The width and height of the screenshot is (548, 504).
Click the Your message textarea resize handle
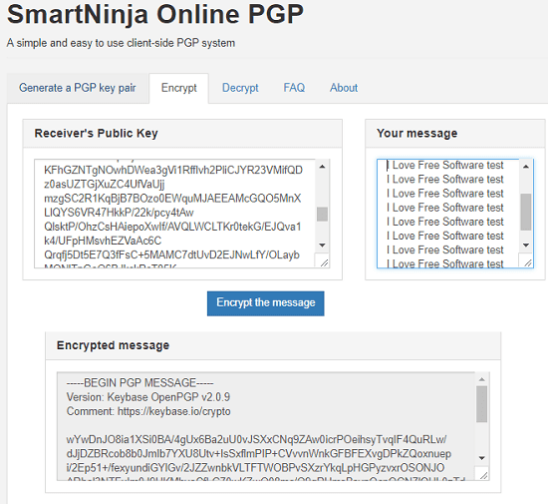point(528,262)
